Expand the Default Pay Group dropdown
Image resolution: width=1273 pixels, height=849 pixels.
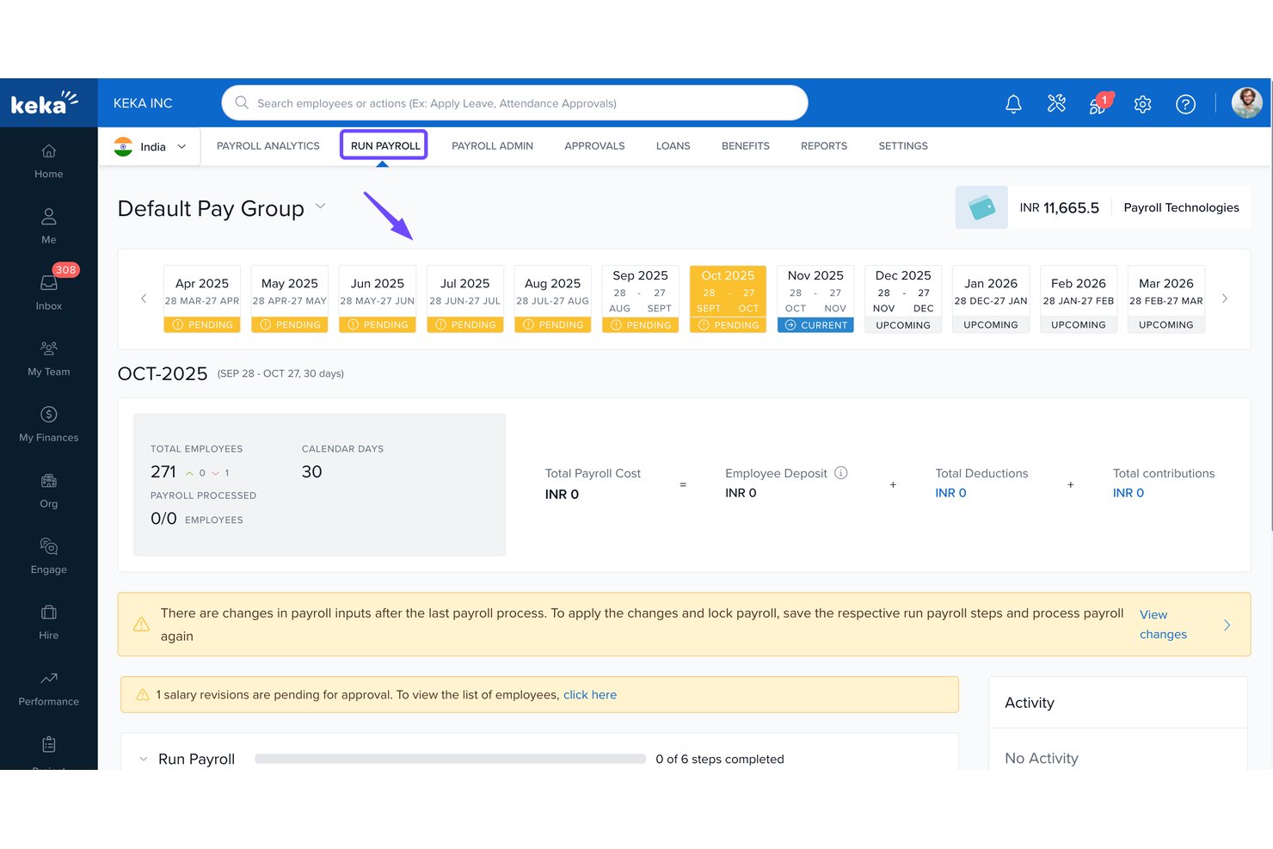(320, 206)
